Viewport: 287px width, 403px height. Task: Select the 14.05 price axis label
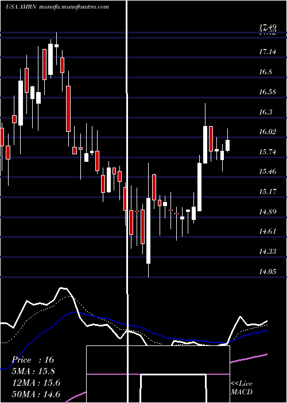(267, 272)
